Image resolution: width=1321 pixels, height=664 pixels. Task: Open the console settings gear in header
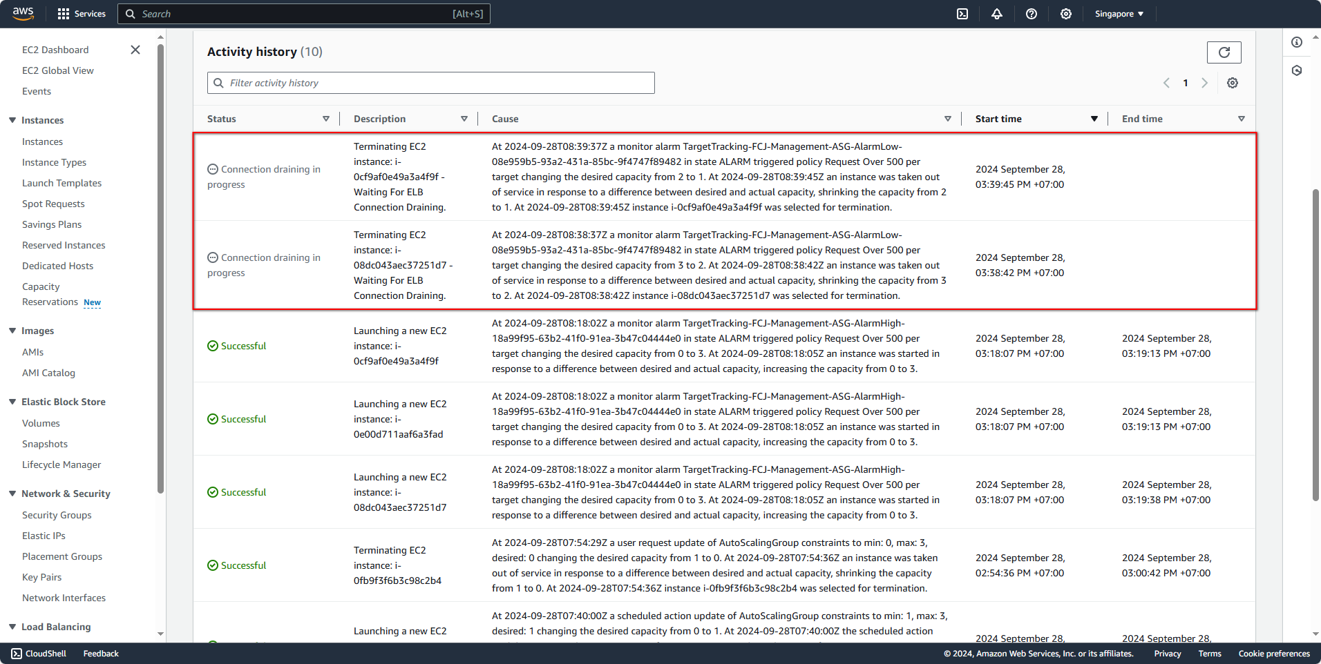click(x=1066, y=14)
